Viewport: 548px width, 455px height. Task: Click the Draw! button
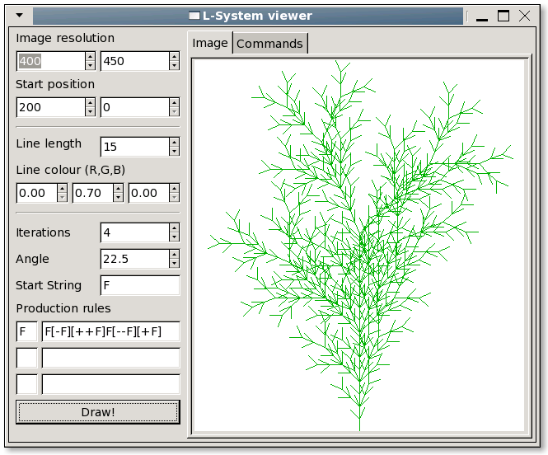click(98, 412)
